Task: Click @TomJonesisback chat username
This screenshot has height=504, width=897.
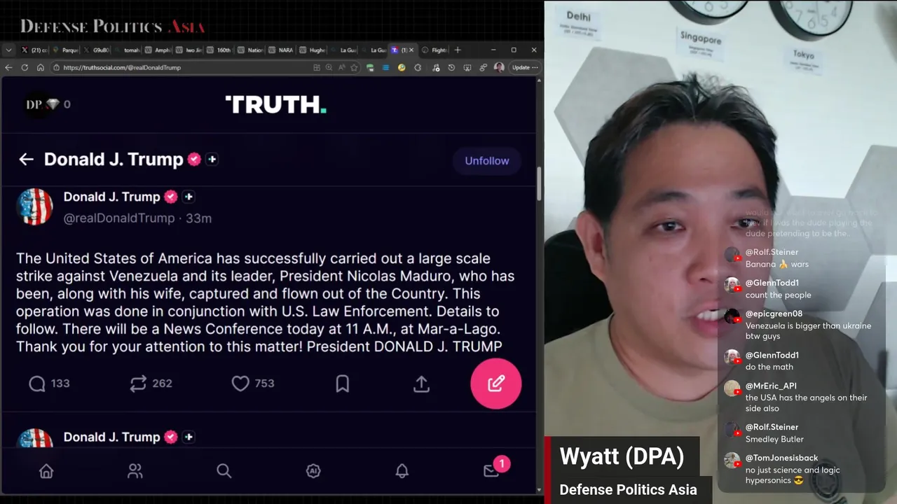Action: click(781, 458)
